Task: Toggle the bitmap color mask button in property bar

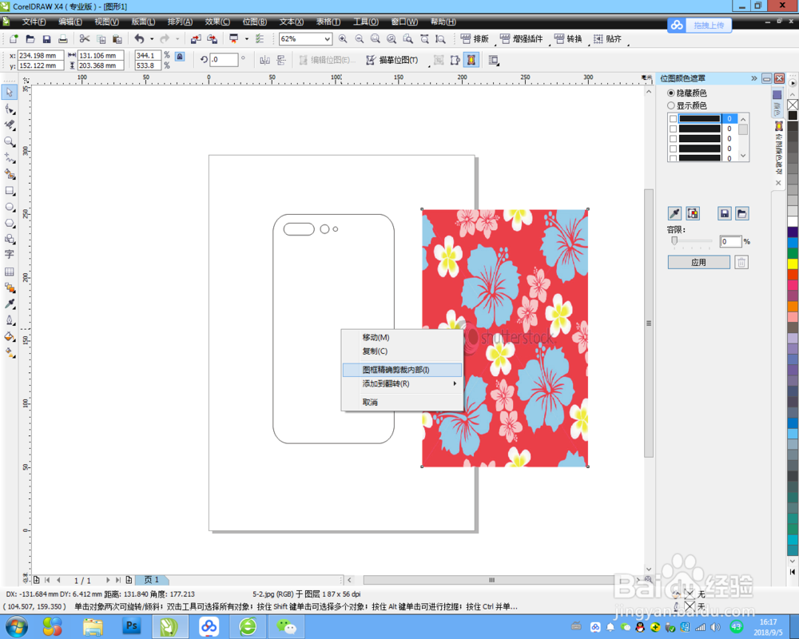Action: 471,60
